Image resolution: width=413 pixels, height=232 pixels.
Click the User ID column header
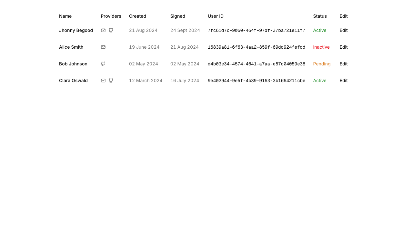coord(216,16)
